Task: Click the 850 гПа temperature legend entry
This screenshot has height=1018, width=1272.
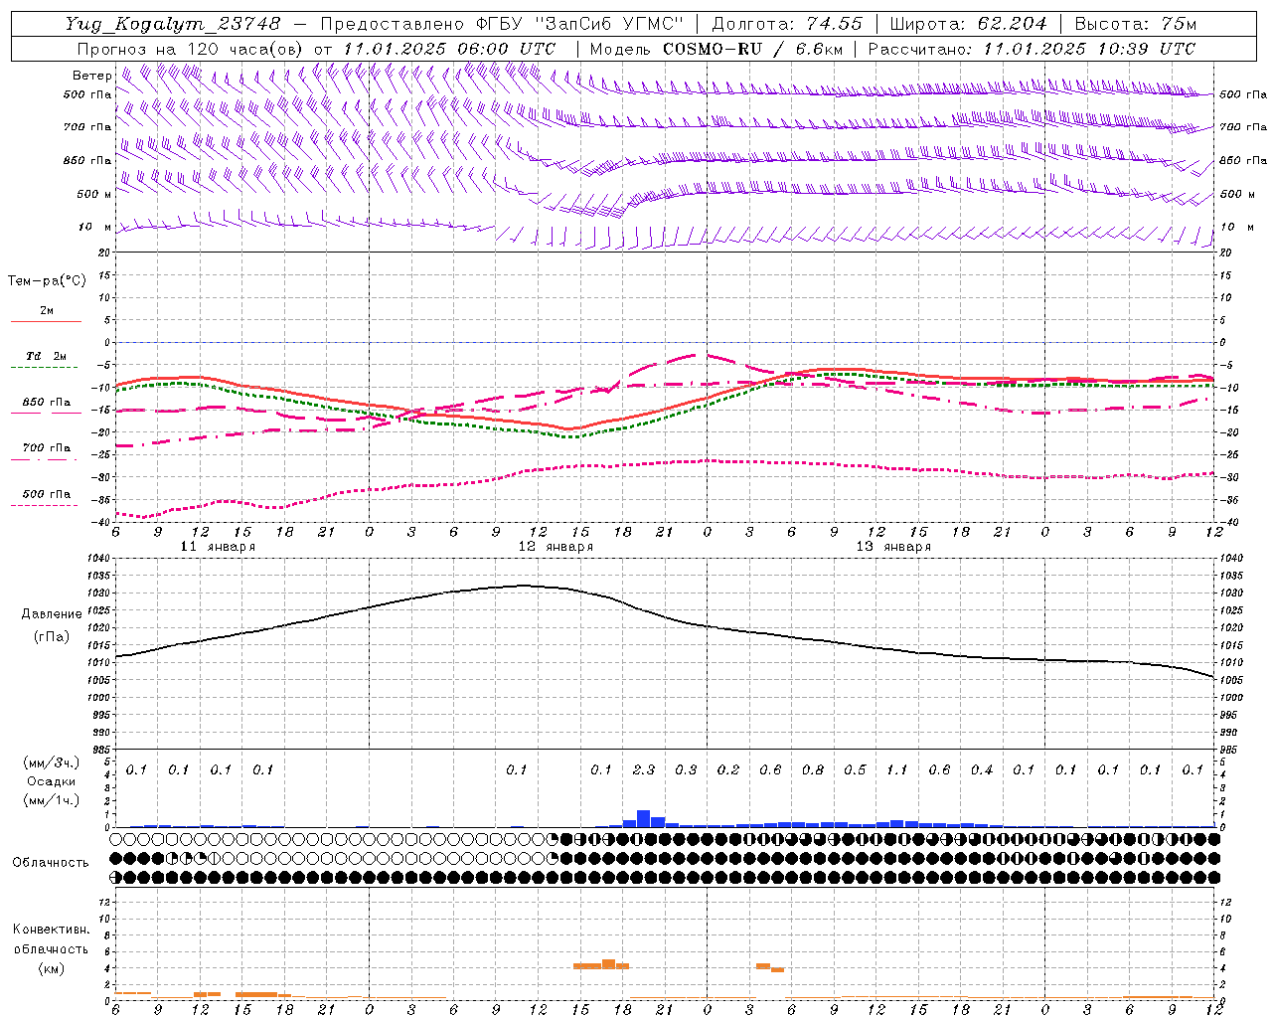Action: (x=47, y=403)
